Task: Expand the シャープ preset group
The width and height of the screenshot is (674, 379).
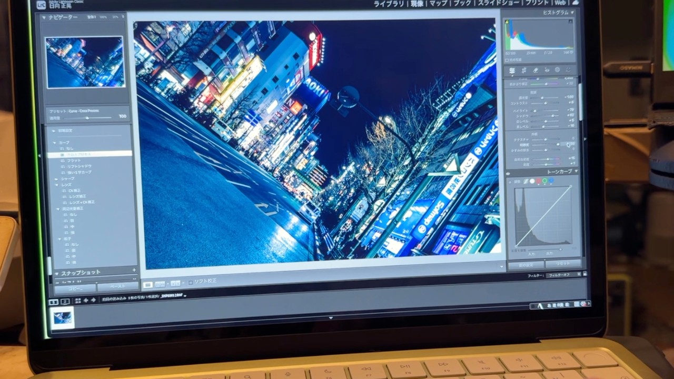Action: (x=57, y=179)
